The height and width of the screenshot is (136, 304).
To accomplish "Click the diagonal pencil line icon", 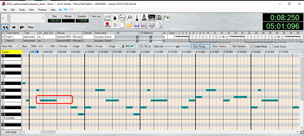I will coord(150,46).
